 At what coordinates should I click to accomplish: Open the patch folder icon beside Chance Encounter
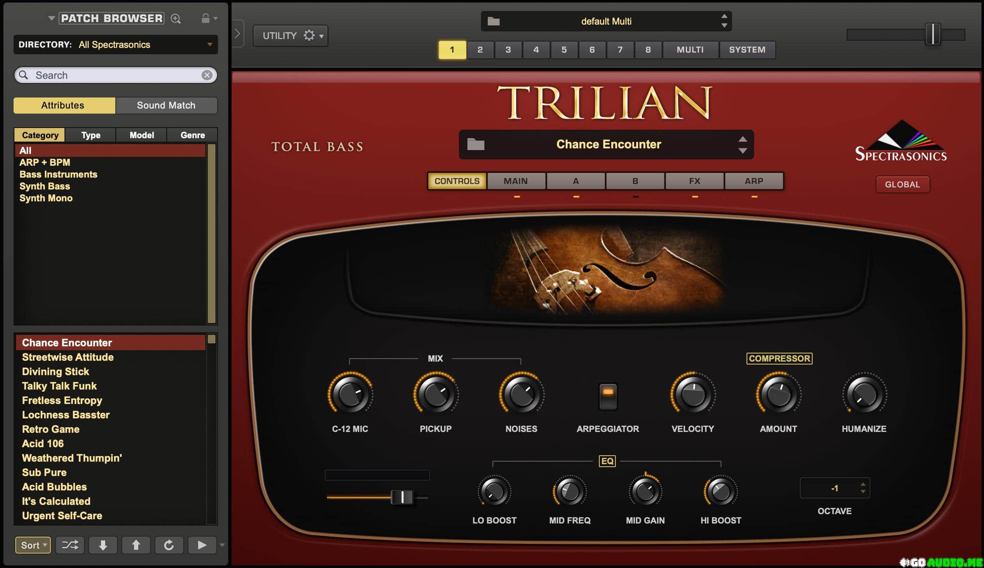tap(476, 144)
